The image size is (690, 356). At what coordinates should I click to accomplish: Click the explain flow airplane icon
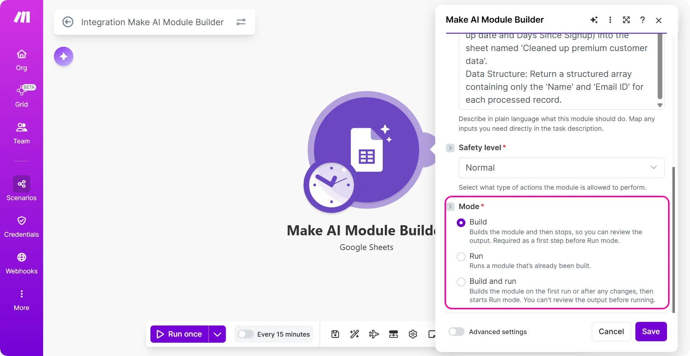(374, 334)
